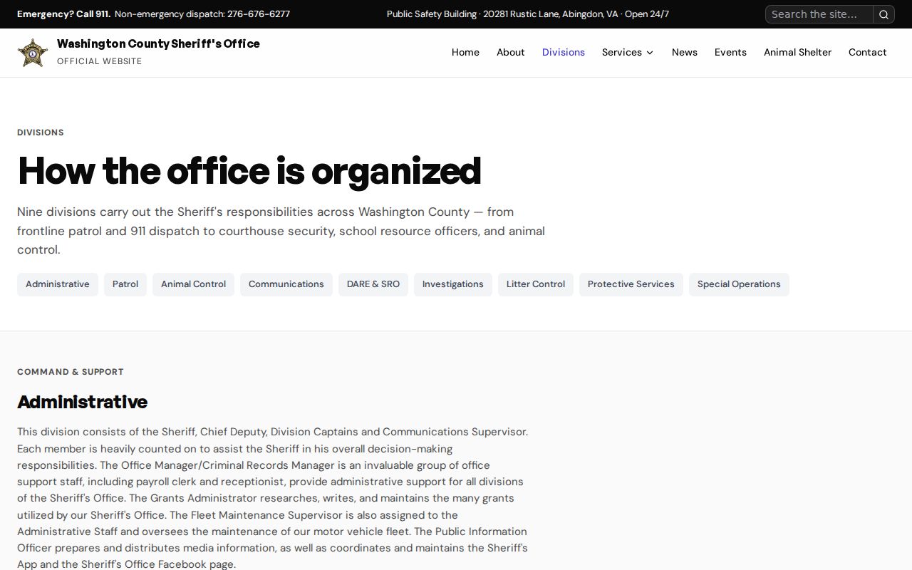912x570 pixels.
Task: Click the Washington County Sheriff's Office title
Action: [158, 43]
